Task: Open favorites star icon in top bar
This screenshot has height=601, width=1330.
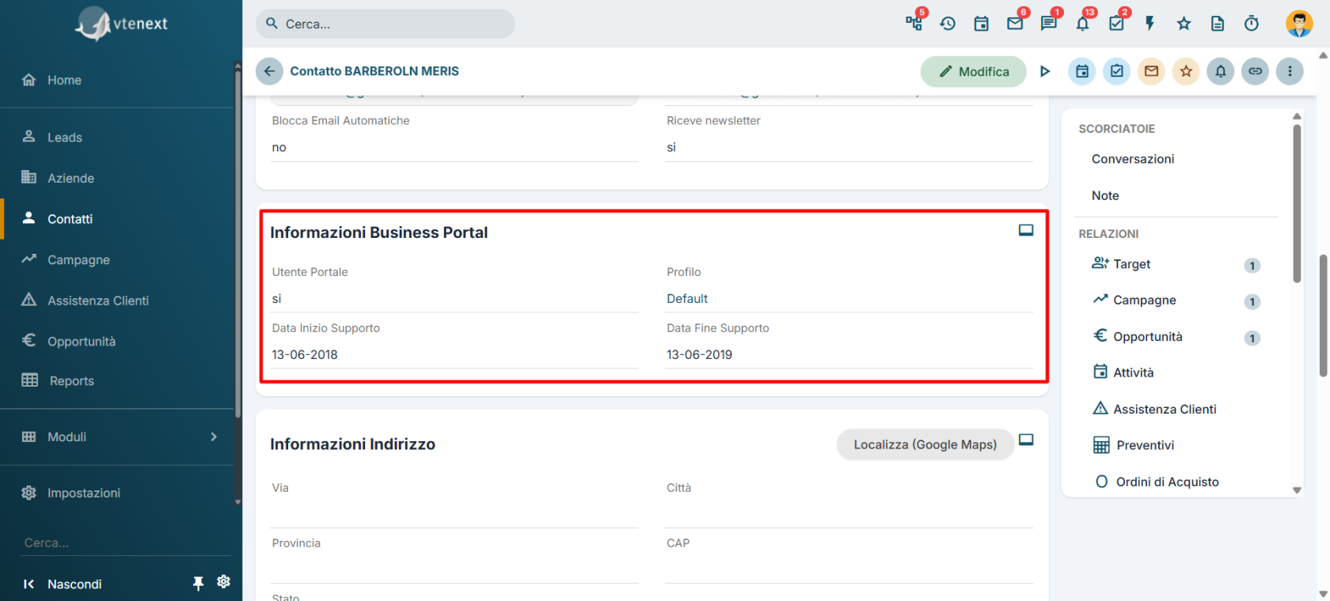Action: [x=1184, y=24]
